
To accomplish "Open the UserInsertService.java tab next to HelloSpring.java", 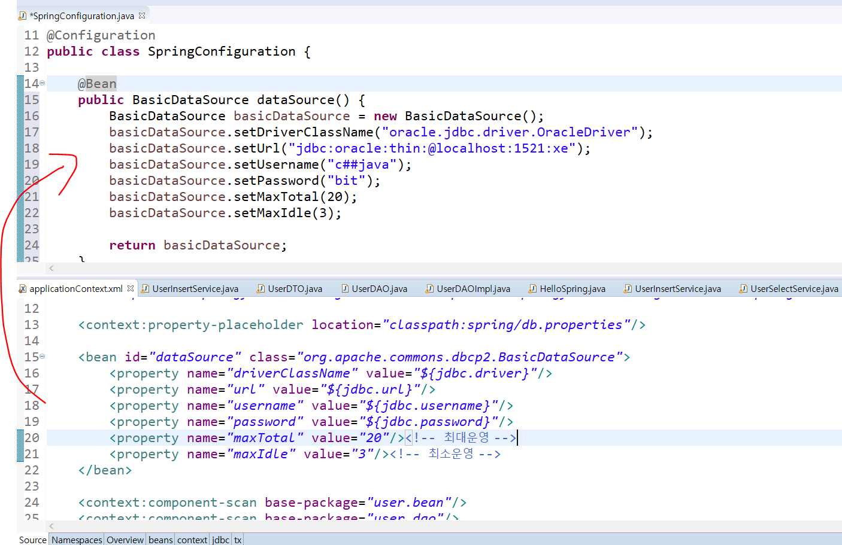I will 678,288.
